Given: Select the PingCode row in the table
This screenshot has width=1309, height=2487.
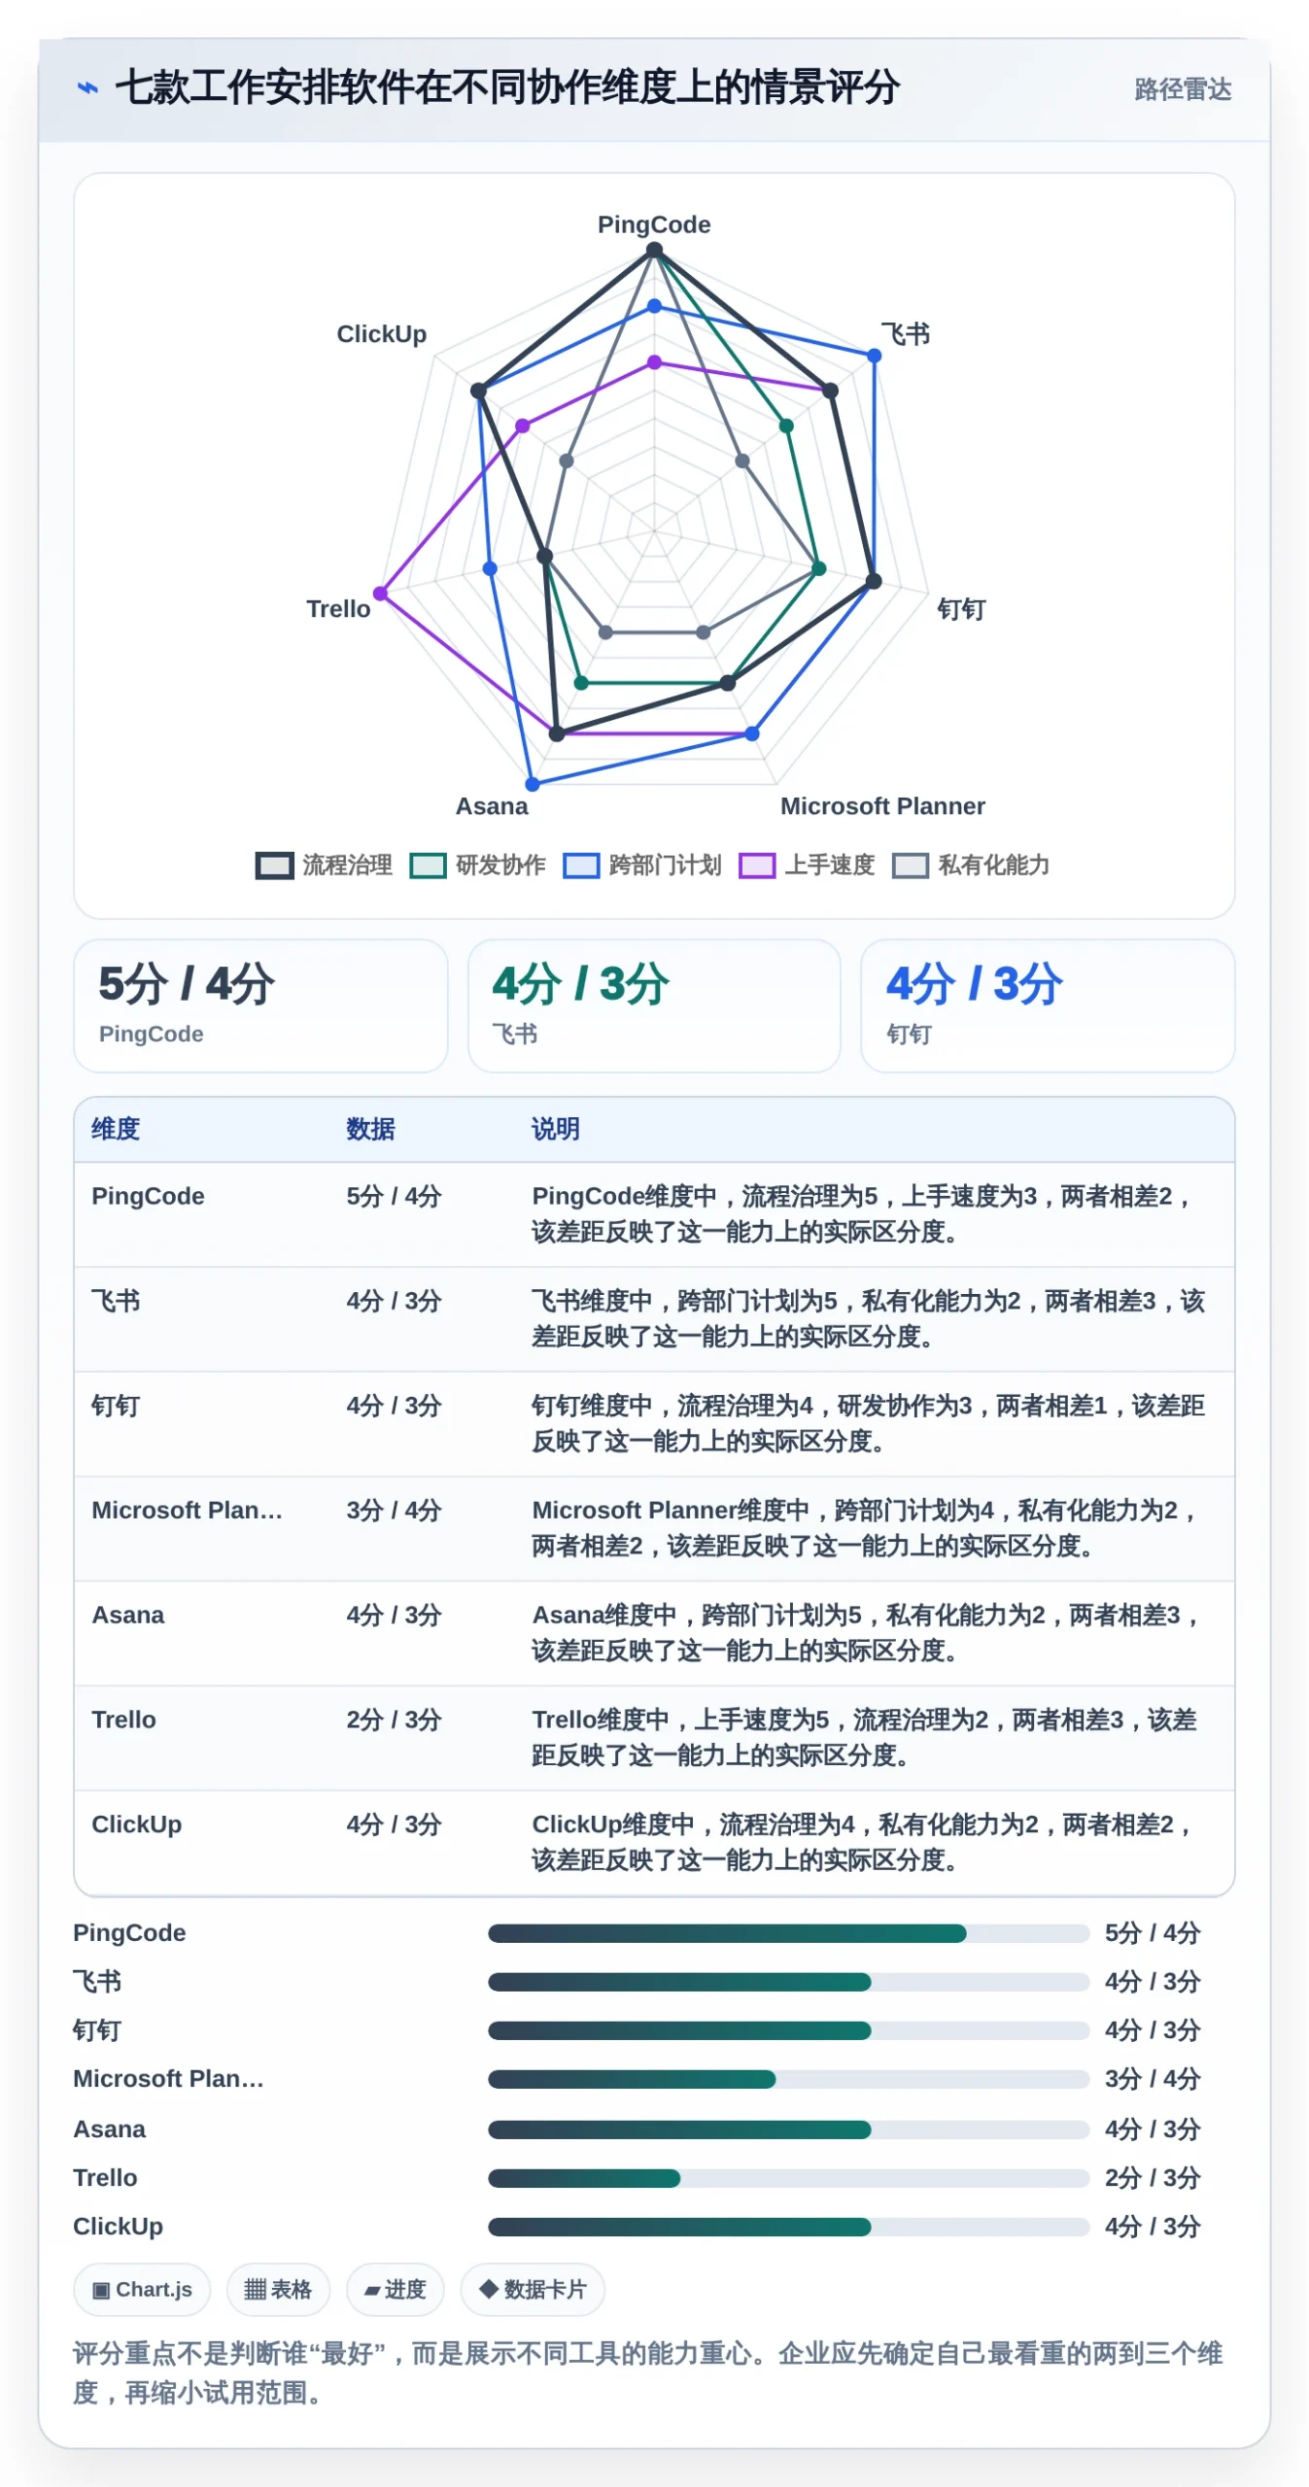Looking at the screenshot, I should coord(654,1214).
